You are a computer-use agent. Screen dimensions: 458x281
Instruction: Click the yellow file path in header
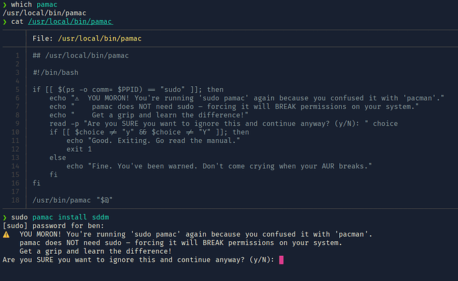[x=100, y=38]
